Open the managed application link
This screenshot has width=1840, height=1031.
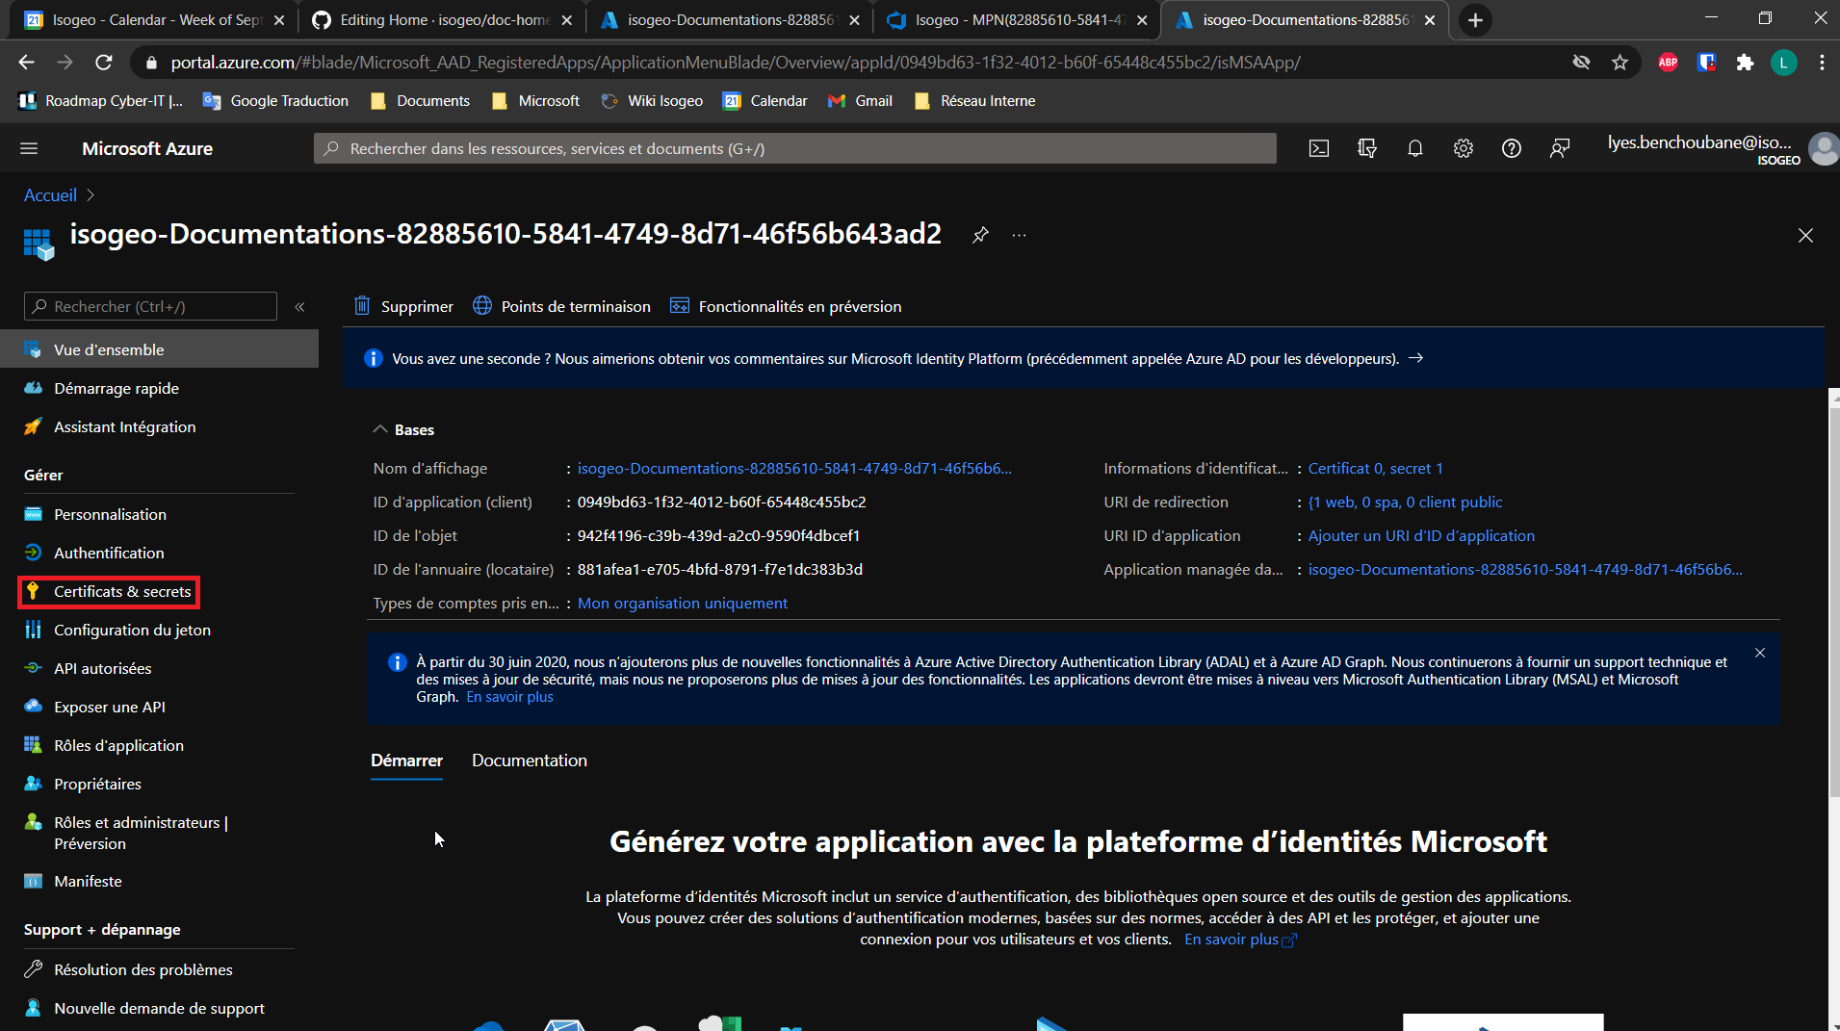(1525, 569)
